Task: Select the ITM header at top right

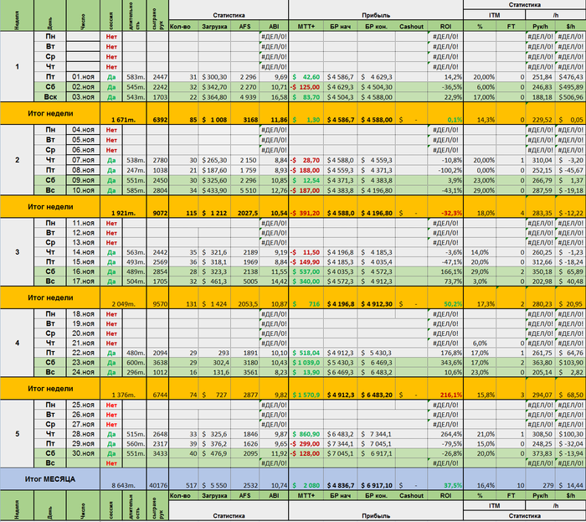Action: coord(494,15)
